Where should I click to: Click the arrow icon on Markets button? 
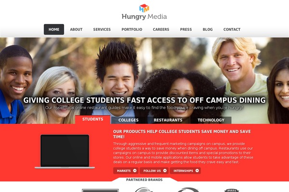coord(135,170)
